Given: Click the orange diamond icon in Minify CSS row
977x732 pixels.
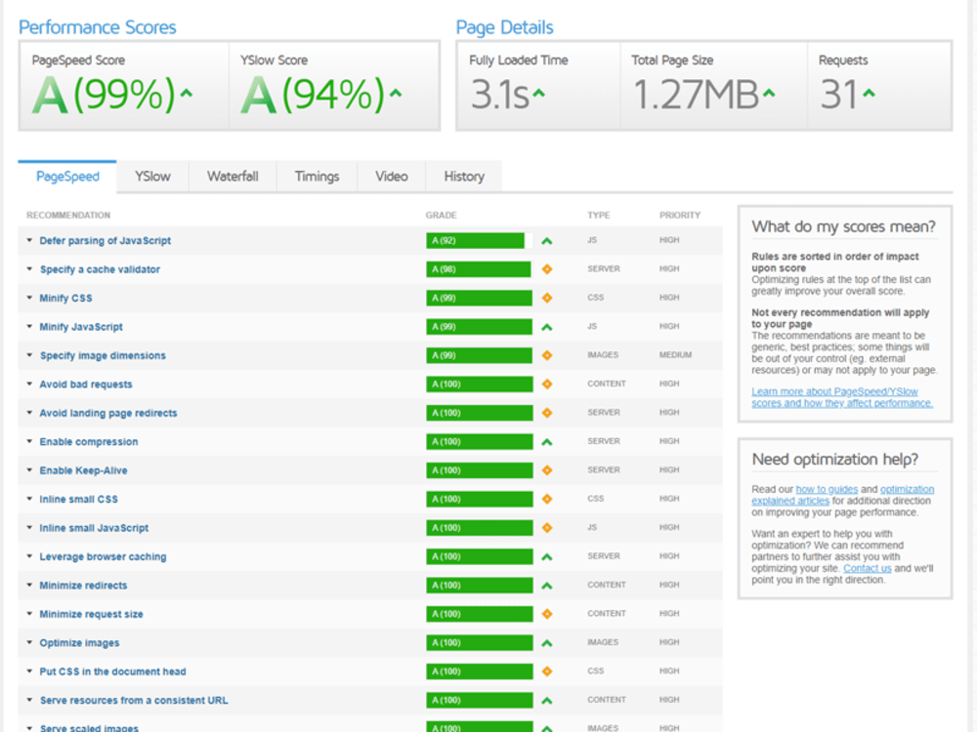Looking at the screenshot, I should pyautogui.click(x=547, y=298).
